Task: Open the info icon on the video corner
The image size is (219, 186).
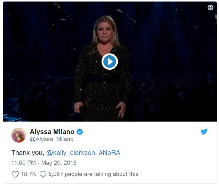Action: (210, 8)
